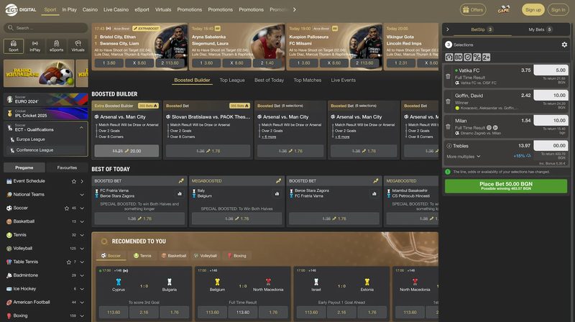
Task: Click boosted odds 20.00 for Arsenal vs. Man City
Action: tap(126, 151)
